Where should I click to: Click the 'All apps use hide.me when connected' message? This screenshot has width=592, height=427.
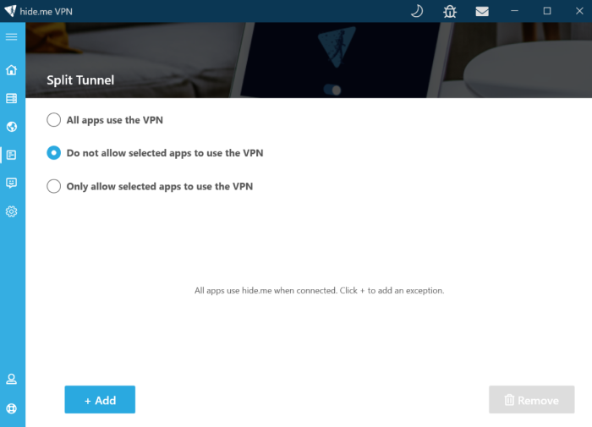coord(320,291)
